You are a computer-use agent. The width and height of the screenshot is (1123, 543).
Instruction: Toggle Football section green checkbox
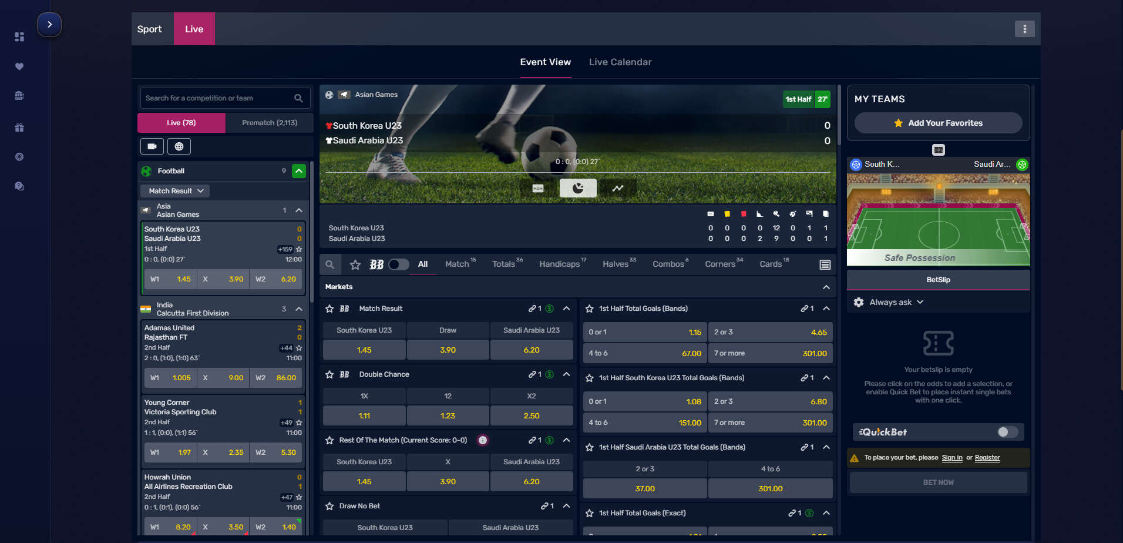(299, 171)
